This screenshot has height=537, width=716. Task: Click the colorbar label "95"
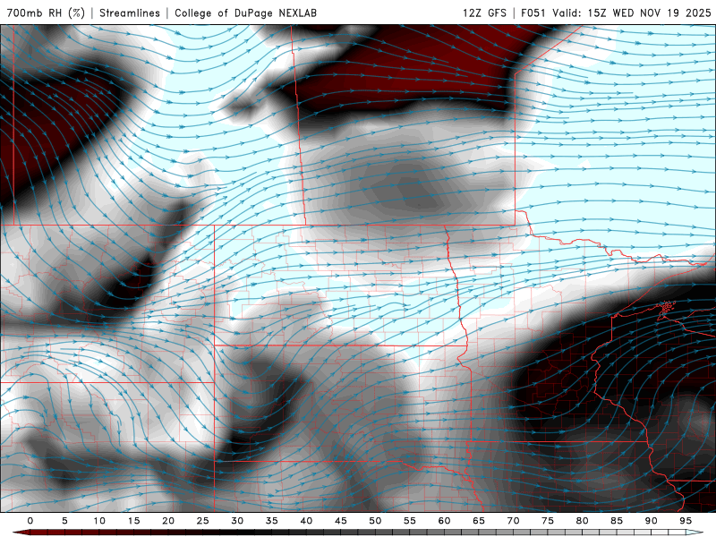[x=686, y=521]
